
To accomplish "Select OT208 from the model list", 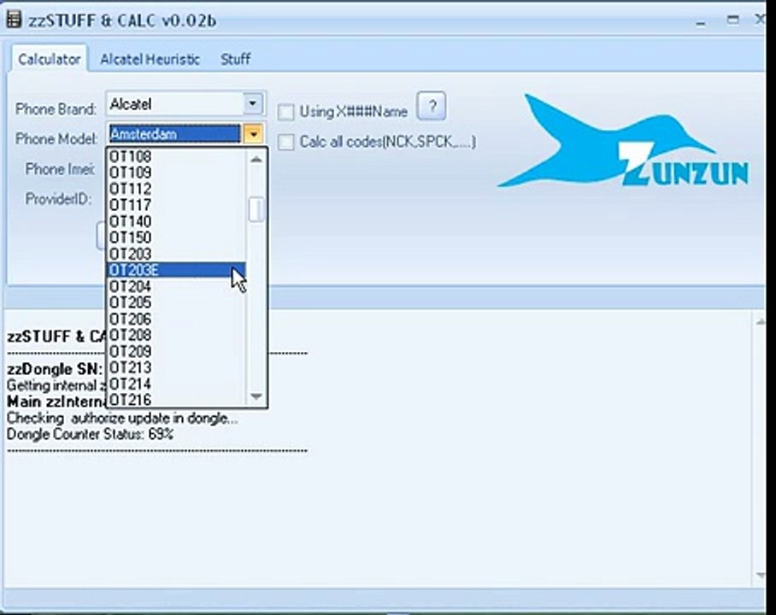I will click(x=176, y=336).
